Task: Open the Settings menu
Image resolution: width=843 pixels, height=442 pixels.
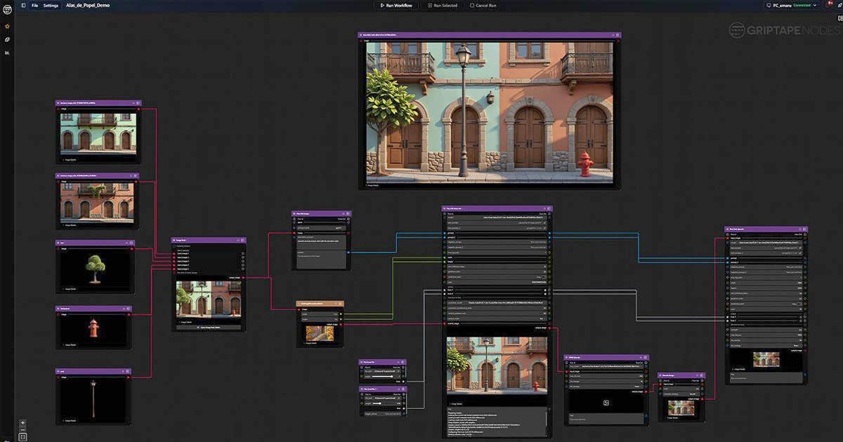Action: (51, 5)
